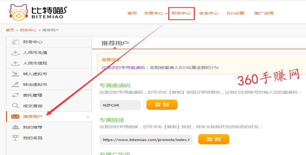Click 财务中心 breadcrumb link
Viewport: 306px width, 155px height.
[28, 30]
